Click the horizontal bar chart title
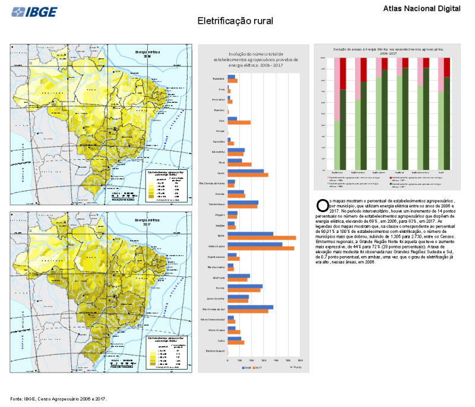The height and width of the screenshot is (407, 475). pyautogui.click(x=253, y=59)
